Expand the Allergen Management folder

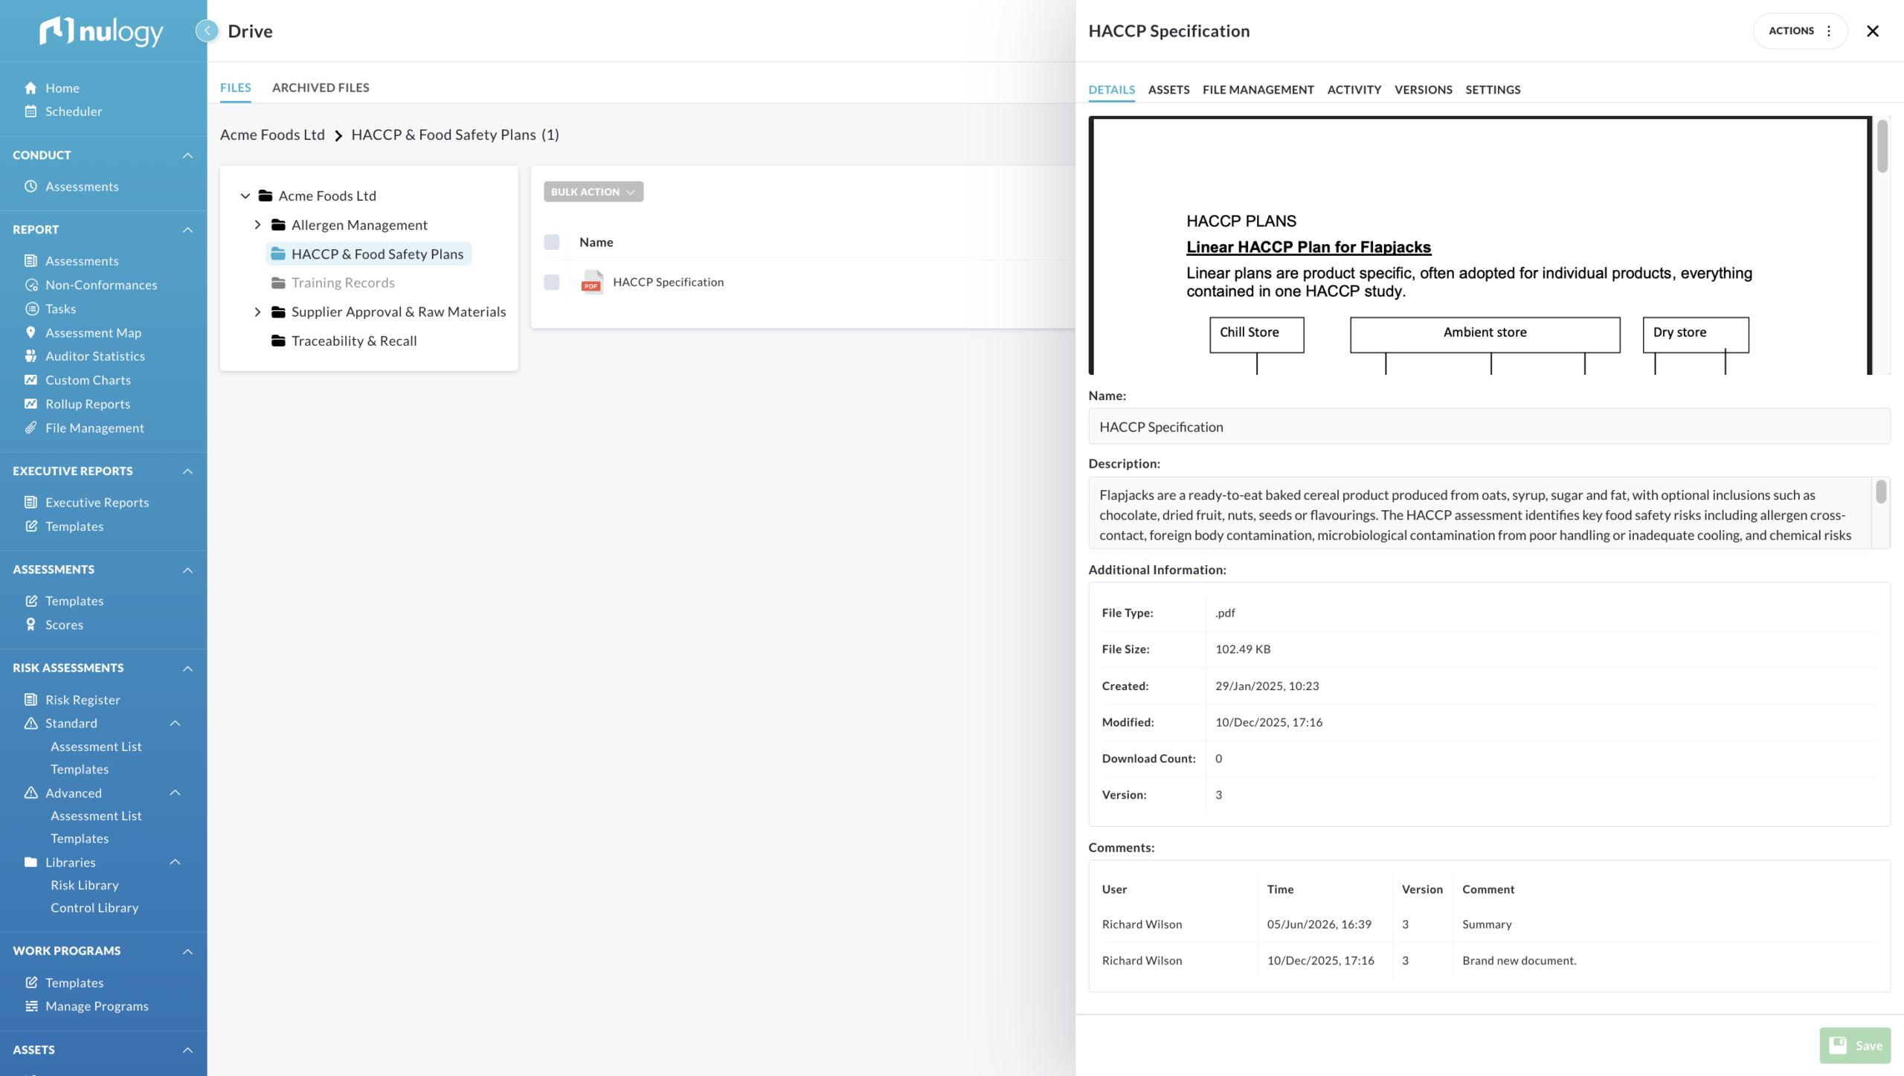point(257,225)
